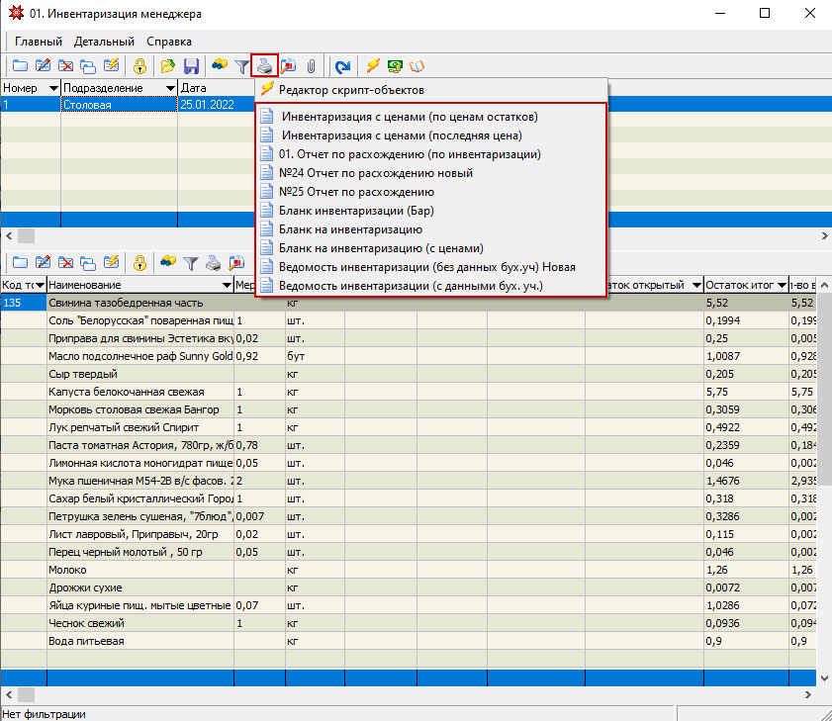Image resolution: width=832 pixels, height=721 pixels.
Task: Select Ведомость инвентаризации (без данных бух.уч) Новая
Action: pos(431,267)
